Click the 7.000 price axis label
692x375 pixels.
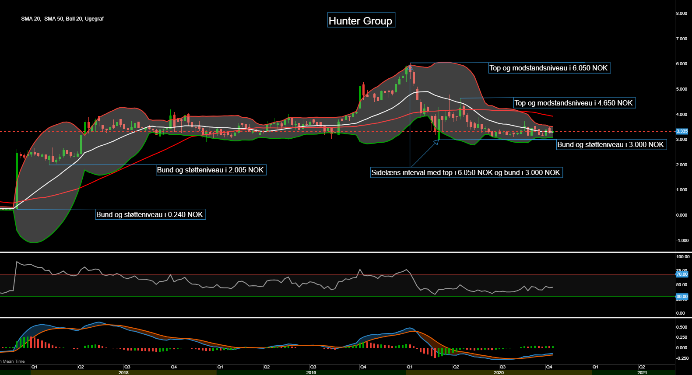681,39
